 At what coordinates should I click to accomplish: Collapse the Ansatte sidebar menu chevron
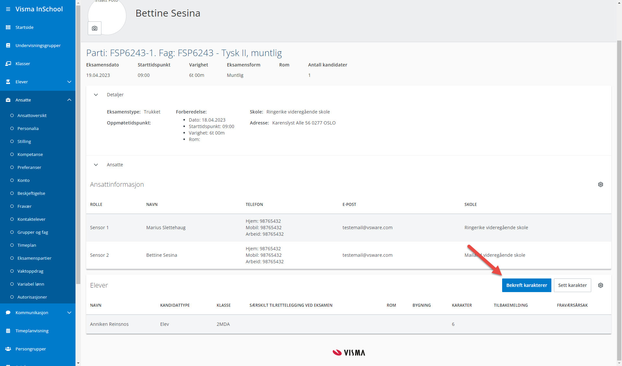(x=69, y=100)
